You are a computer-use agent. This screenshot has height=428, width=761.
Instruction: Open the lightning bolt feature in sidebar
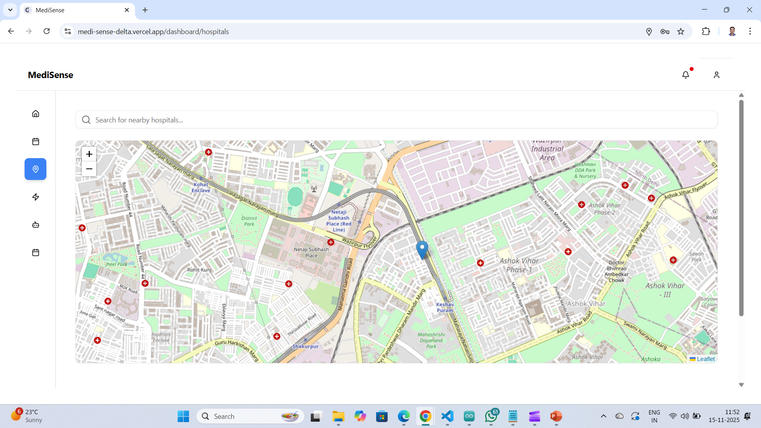click(x=35, y=197)
